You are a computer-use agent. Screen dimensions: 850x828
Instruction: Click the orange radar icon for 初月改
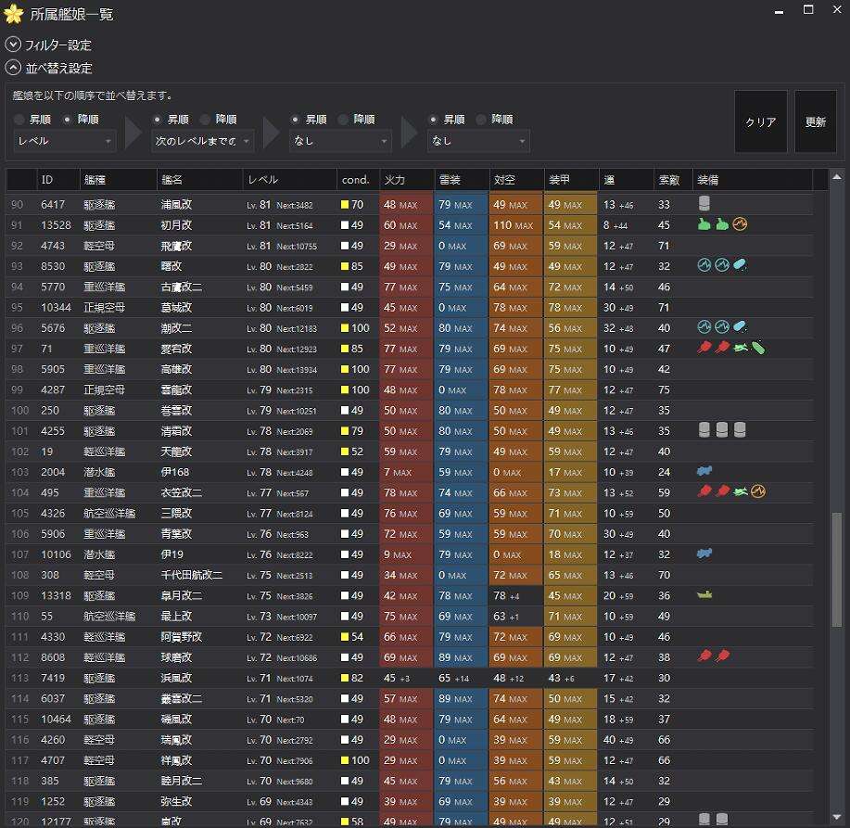pyautogui.click(x=740, y=224)
